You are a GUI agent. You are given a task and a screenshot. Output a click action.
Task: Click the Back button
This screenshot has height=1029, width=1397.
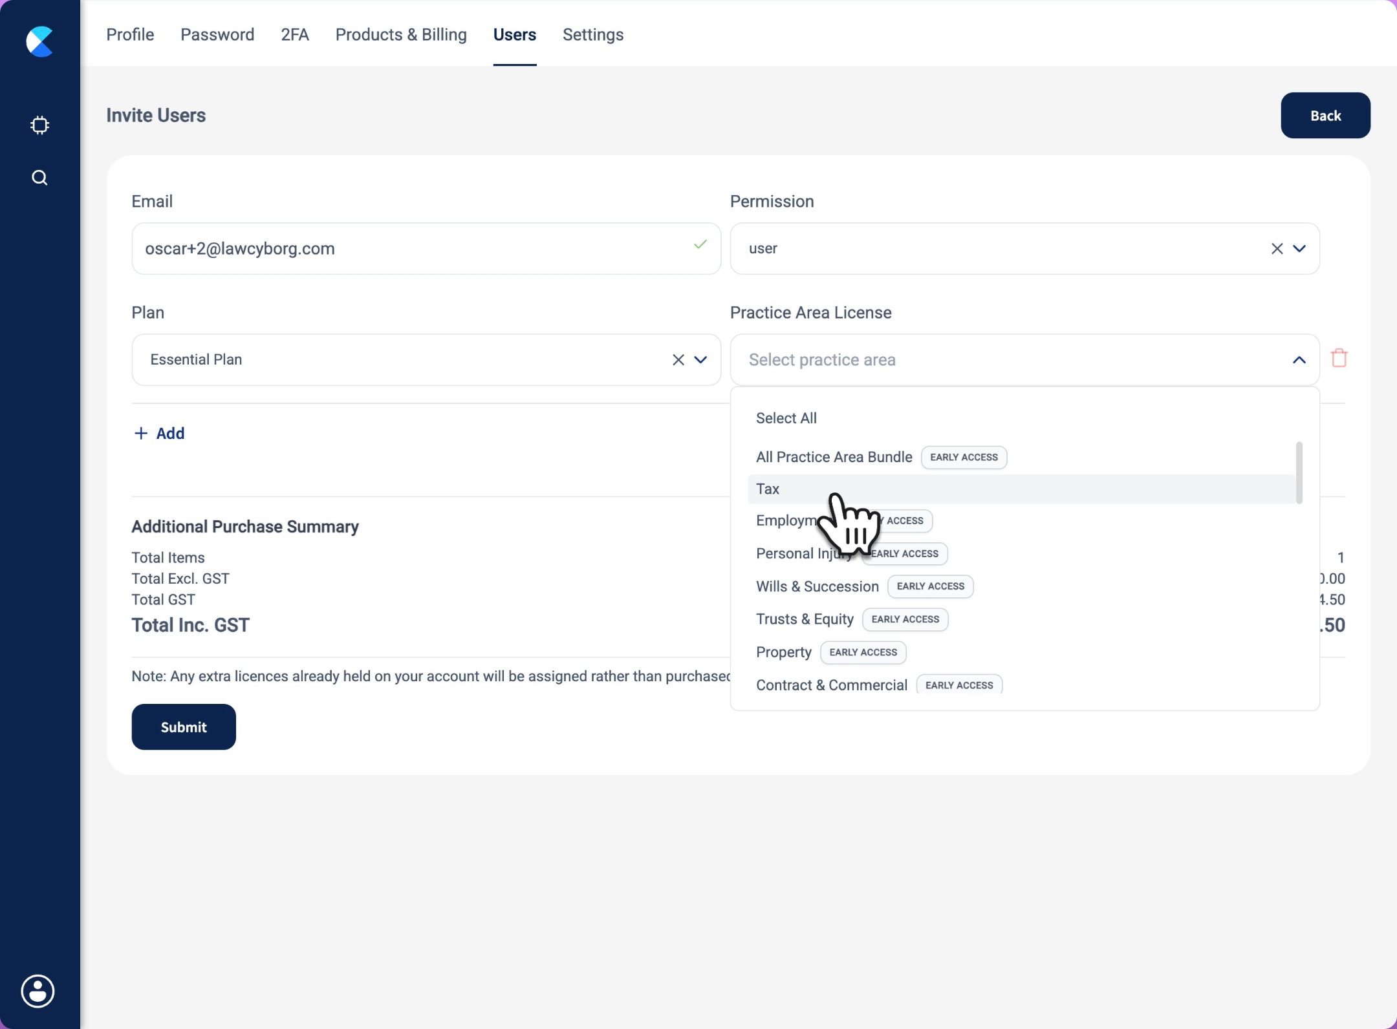pos(1325,116)
